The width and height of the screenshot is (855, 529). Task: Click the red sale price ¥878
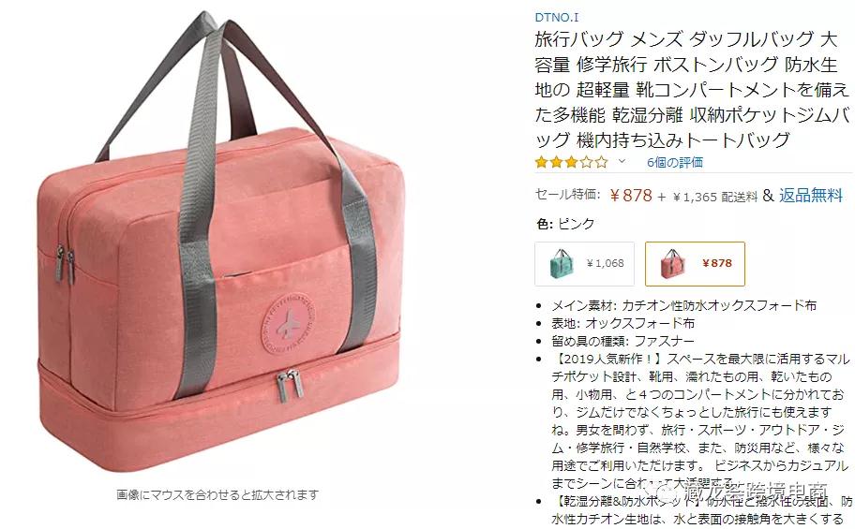[630, 196]
